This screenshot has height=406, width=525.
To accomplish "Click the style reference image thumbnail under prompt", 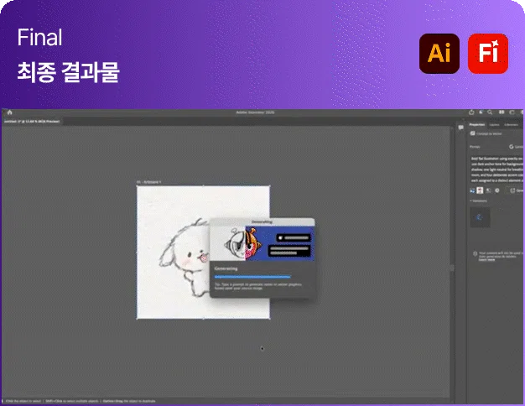I will [481, 190].
